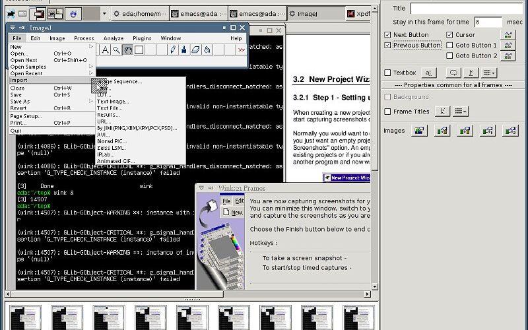Select Revert in the File menu
Viewport: 528px width, 330px height.
[52, 108]
